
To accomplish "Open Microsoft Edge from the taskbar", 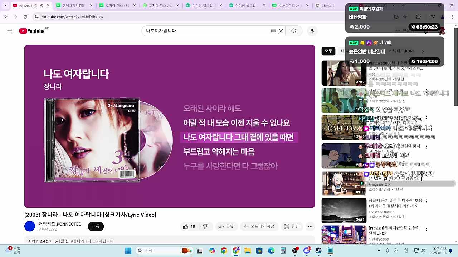I will (x=271, y=251).
